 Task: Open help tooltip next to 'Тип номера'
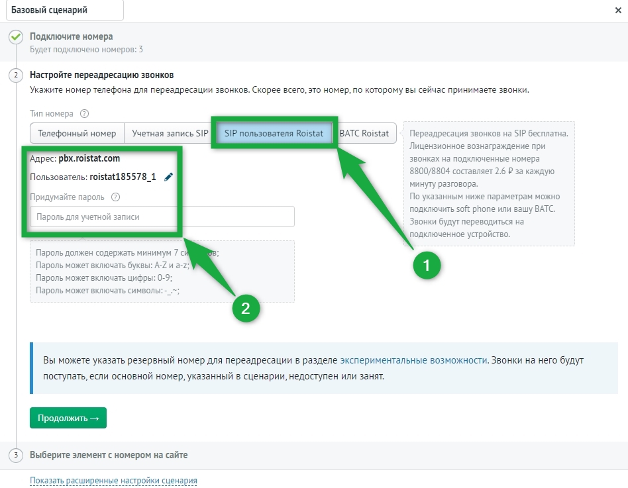pyautogui.click(x=84, y=114)
